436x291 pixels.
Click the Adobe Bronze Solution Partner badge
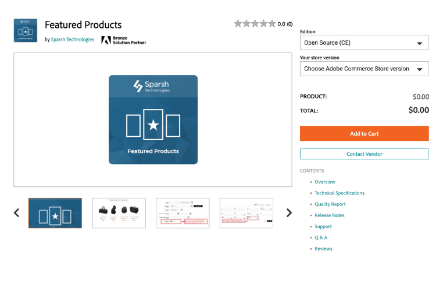tap(123, 40)
